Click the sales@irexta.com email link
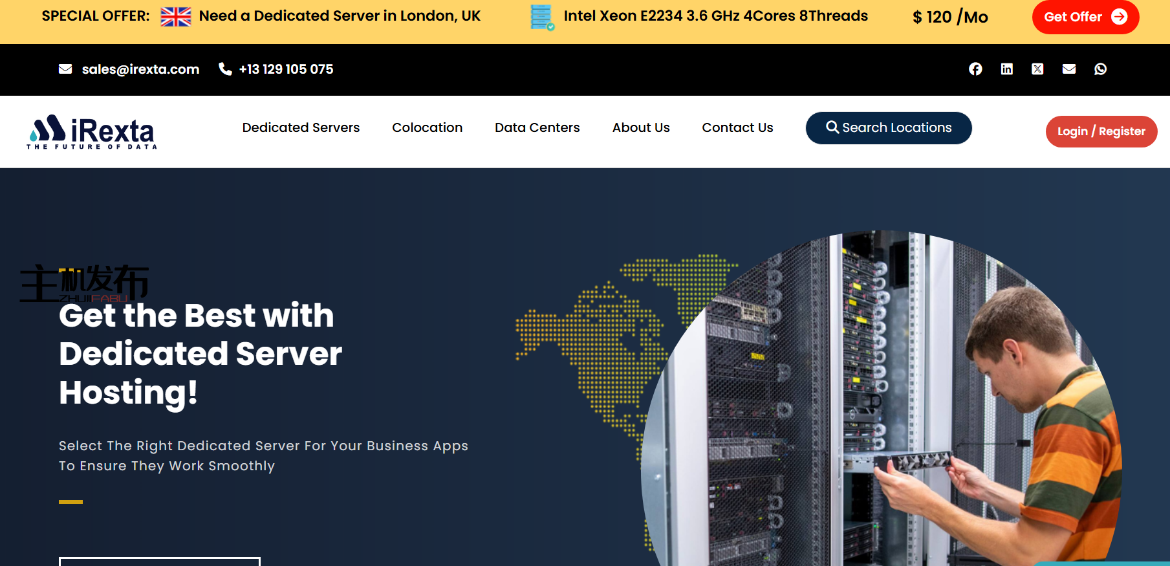Image resolution: width=1170 pixels, height=566 pixels. pyautogui.click(x=140, y=69)
